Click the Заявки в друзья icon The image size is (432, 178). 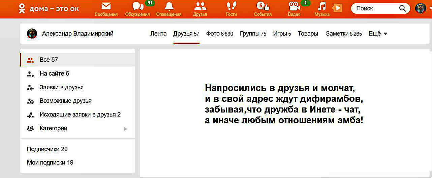click(30, 88)
